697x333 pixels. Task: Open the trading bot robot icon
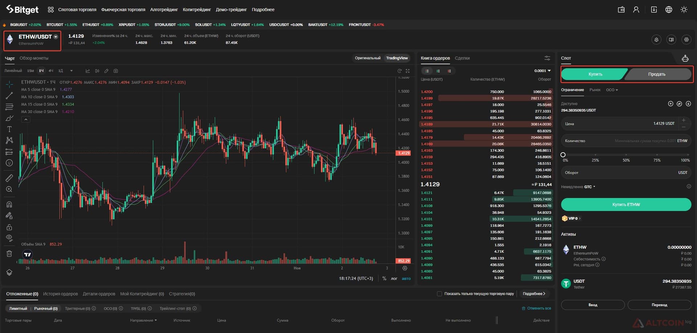click(685, 58)
